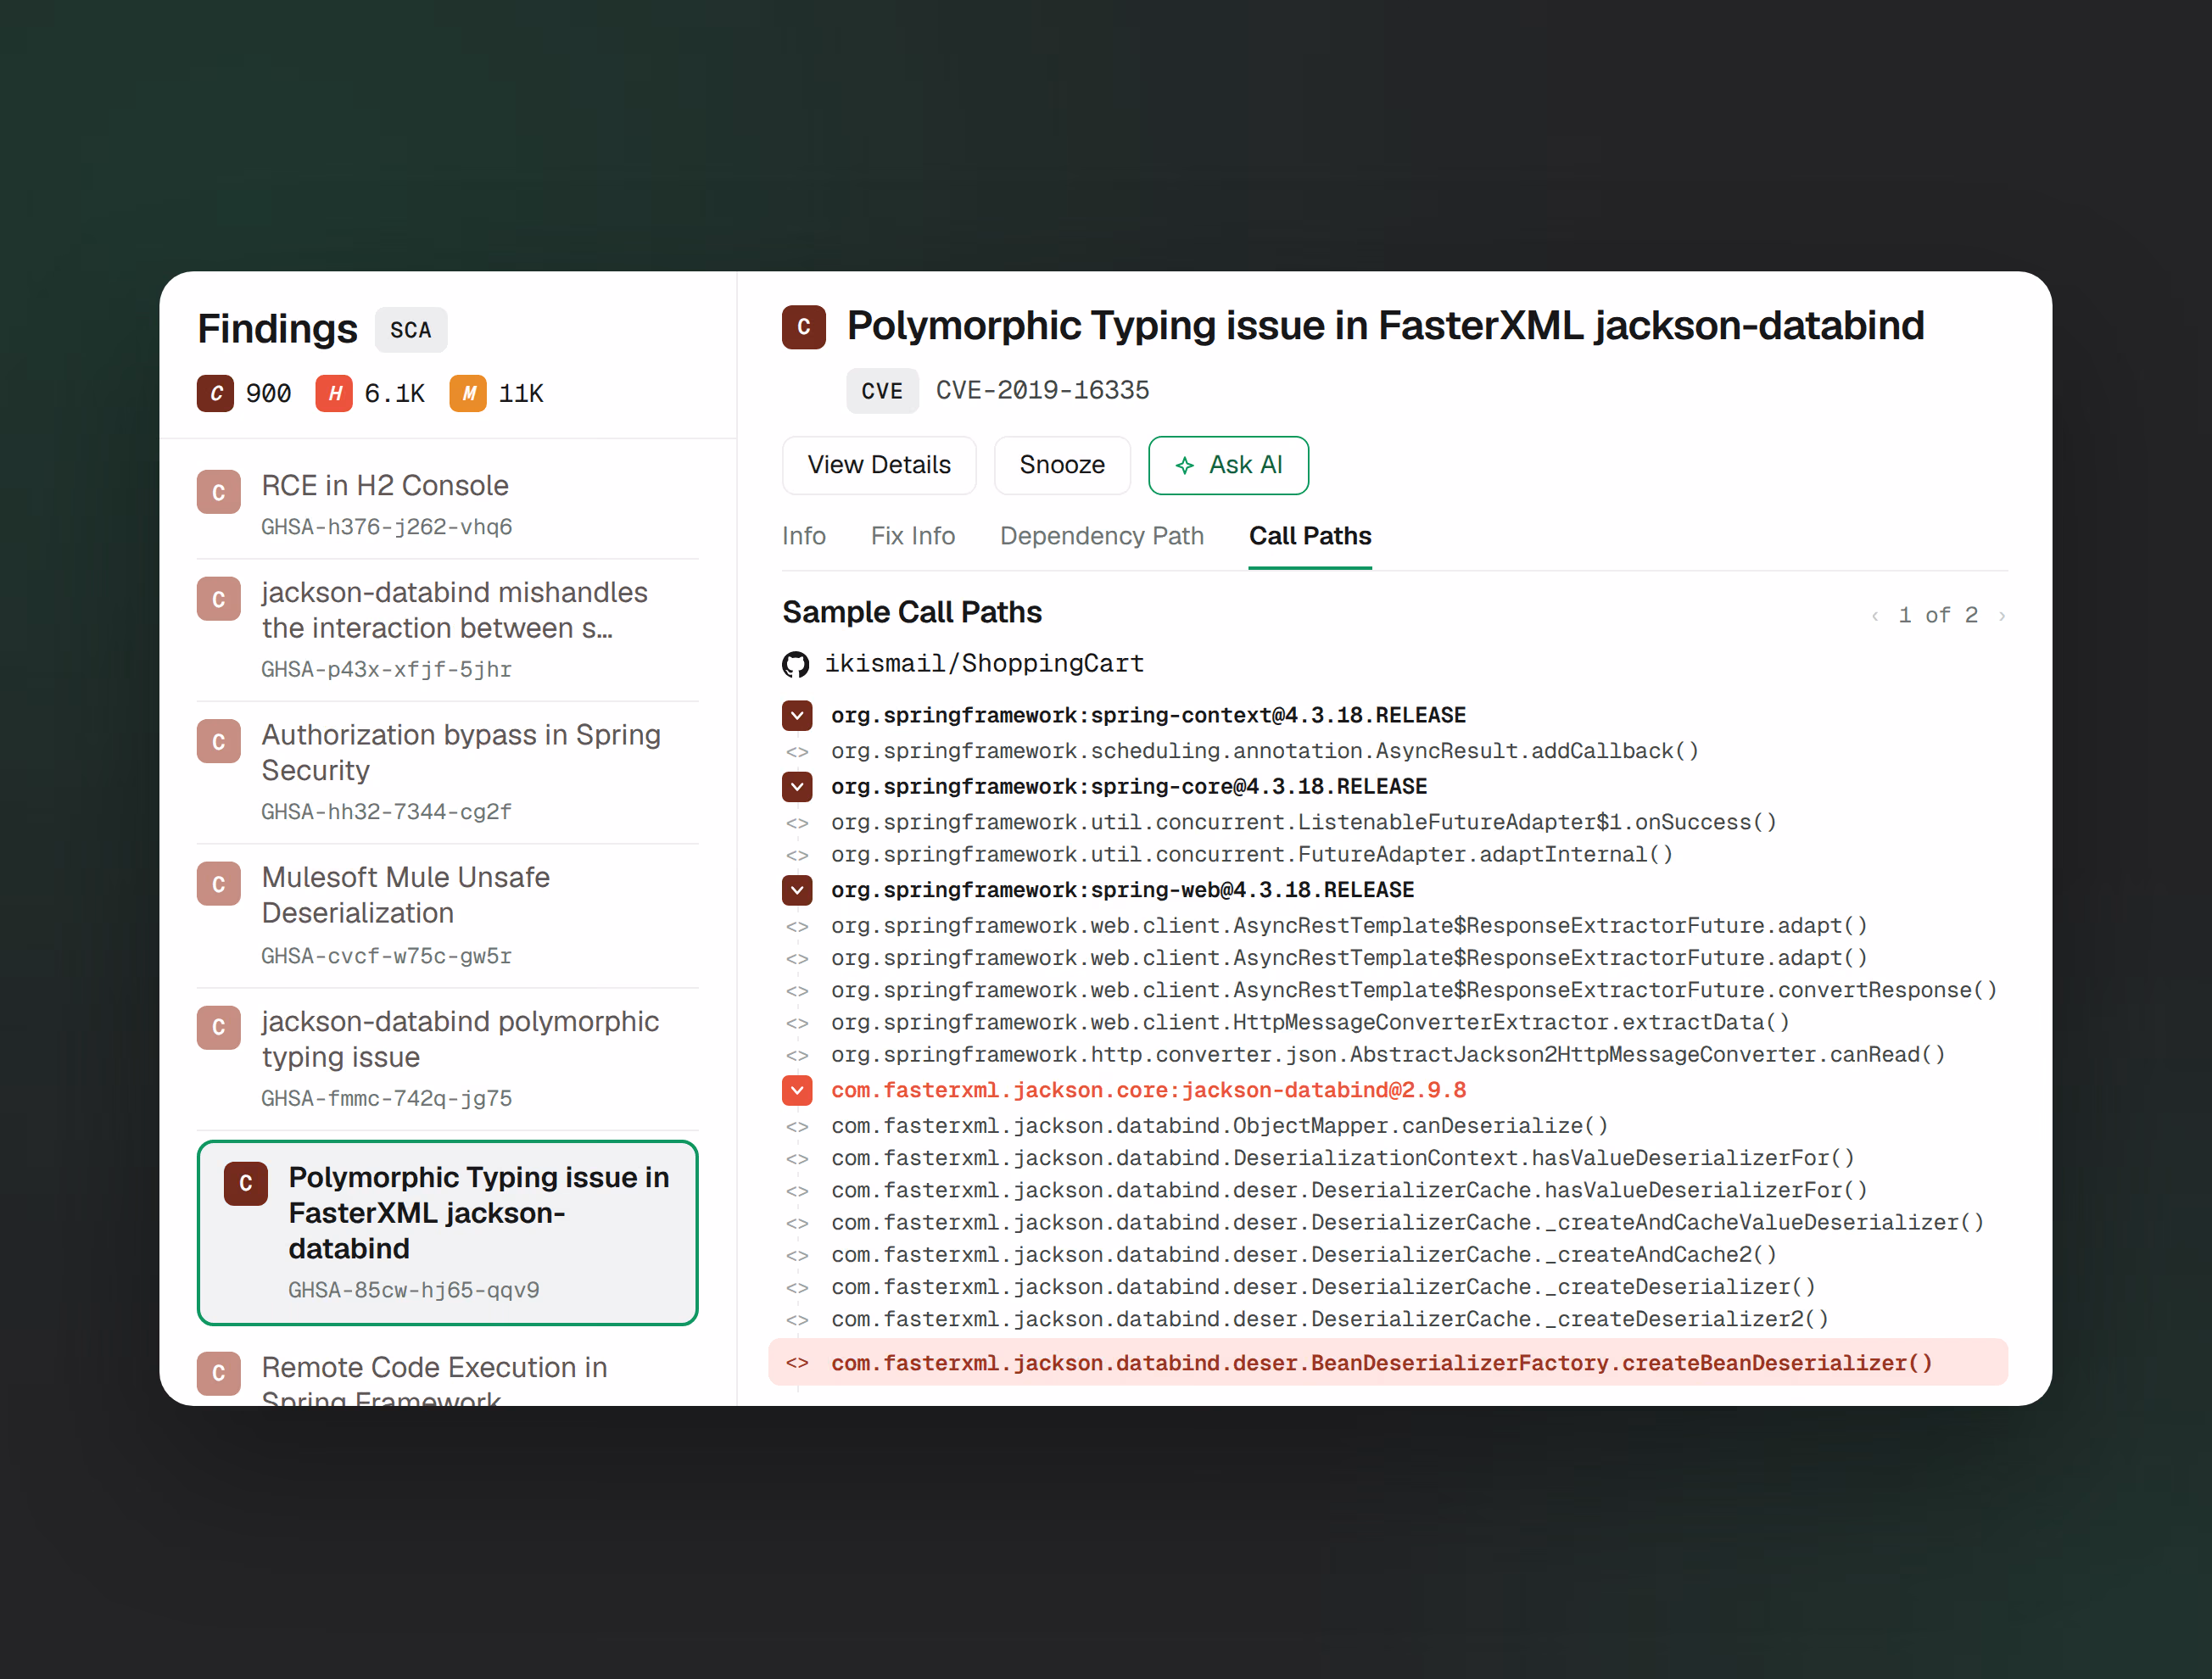Click the DeserializerCache.hasValueDeserializerFor() line

click(x=1349, y=1191)
